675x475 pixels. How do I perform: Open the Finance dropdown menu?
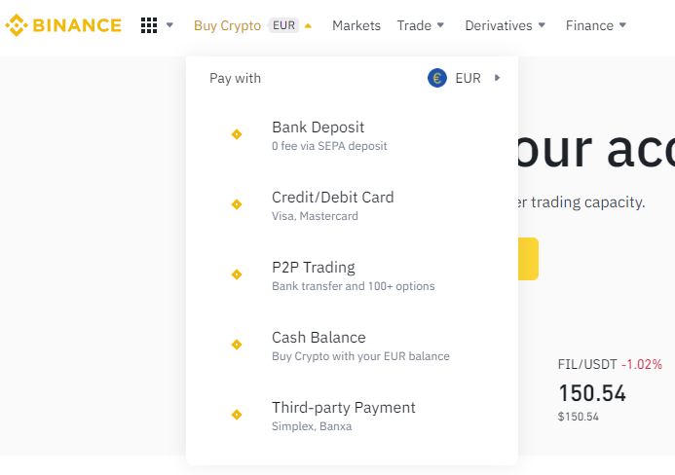coord(596,25)
